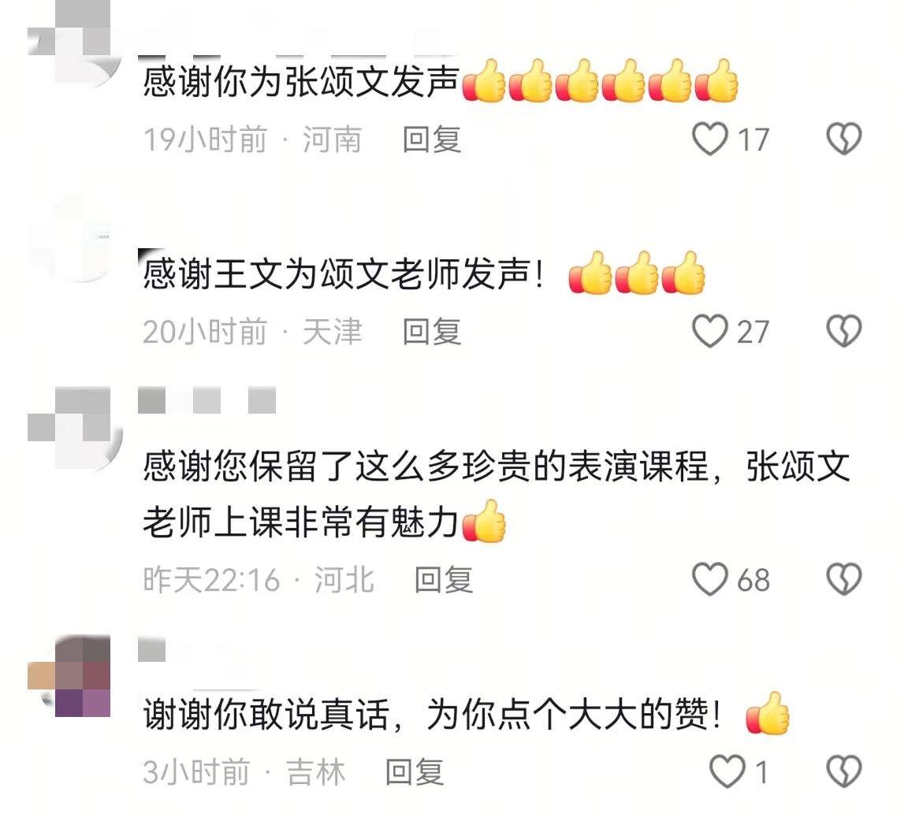Image resolution: width=908 pixels, height=821 pixels.
Task: Open avatar of the Hebei commenter
Action: click(74, 427)
